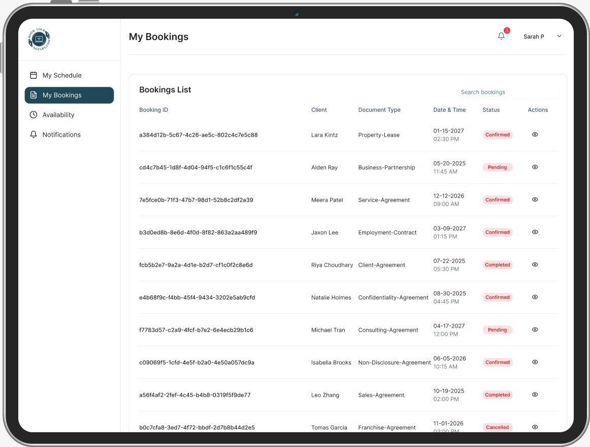Click the Cancelled badge for Tomas Garcia
Screen dimensions: 590x447
click(498, 427)
